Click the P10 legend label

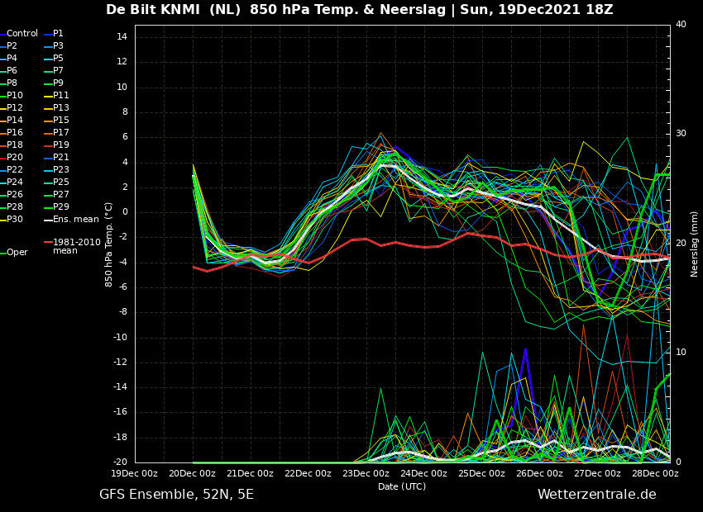(x=15, y=96)
